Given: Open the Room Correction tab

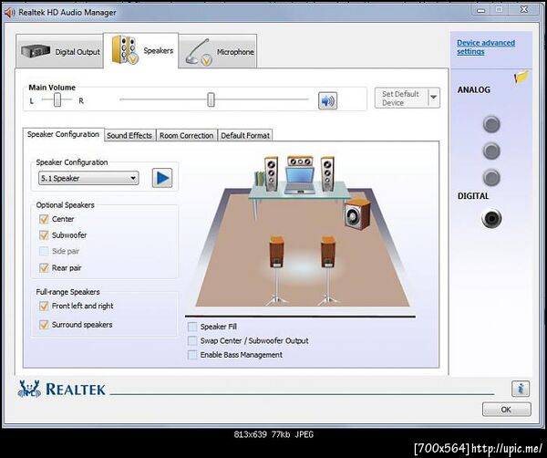Looking at the screenshot, I should pyautogui.click(x=186, y=135).
